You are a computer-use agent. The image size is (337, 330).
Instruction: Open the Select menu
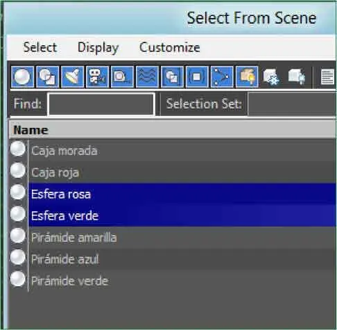(40, 47)
